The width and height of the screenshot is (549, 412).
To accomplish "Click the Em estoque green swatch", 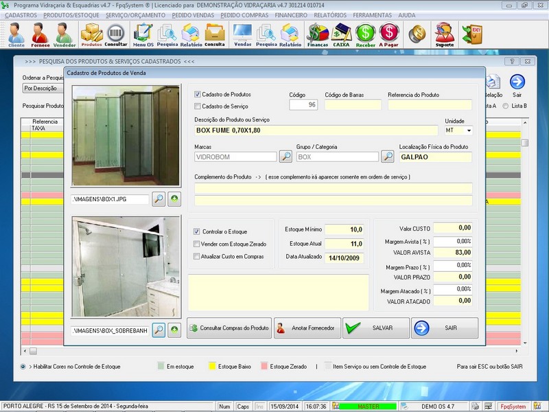I will pos(161,366).
